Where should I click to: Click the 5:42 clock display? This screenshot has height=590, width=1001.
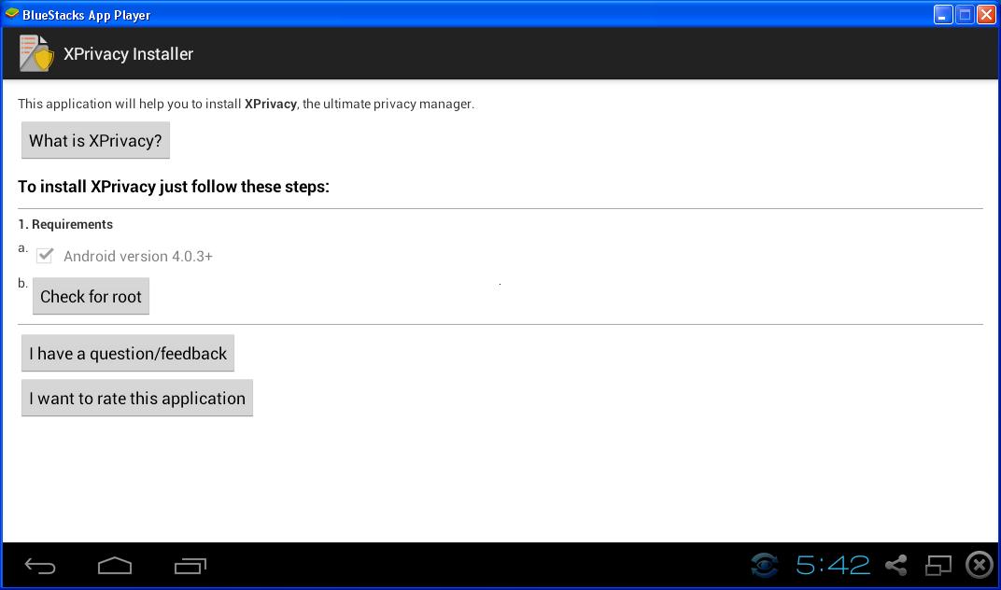(x=833, y=565)
